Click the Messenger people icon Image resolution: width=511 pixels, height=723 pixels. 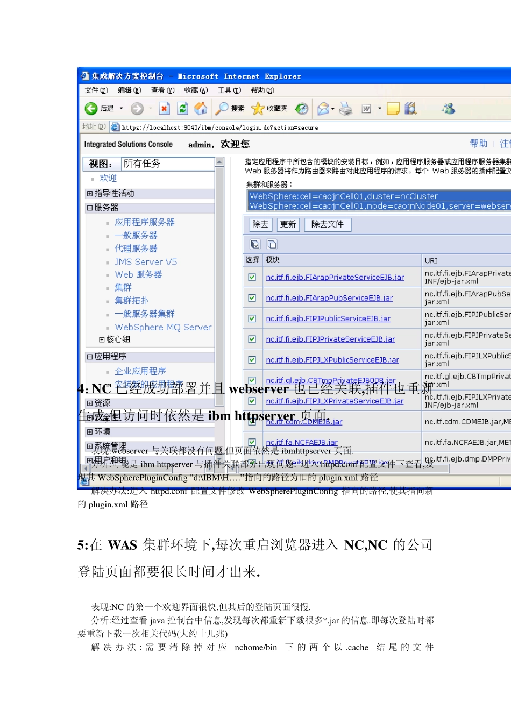tap(449, 109)
